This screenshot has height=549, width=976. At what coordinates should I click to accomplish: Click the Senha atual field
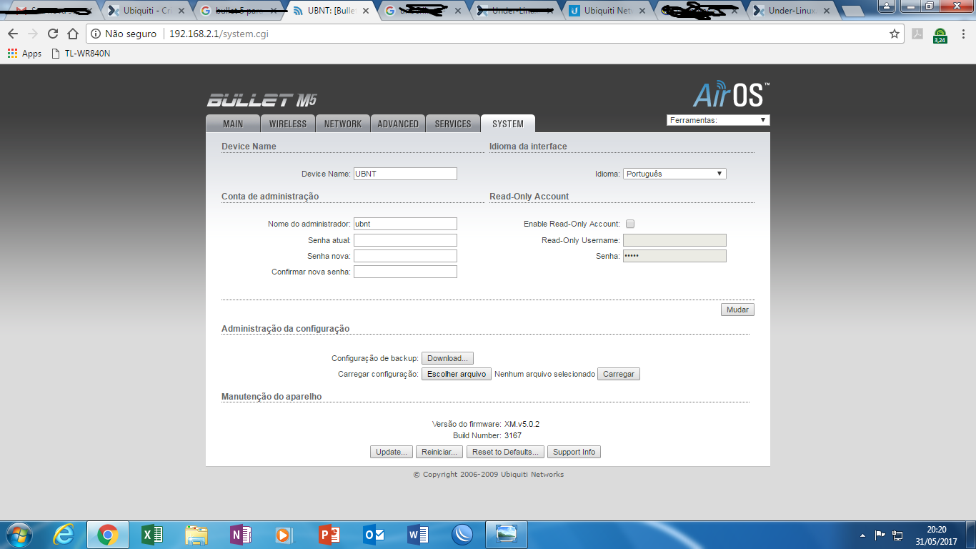click(405, 240)
